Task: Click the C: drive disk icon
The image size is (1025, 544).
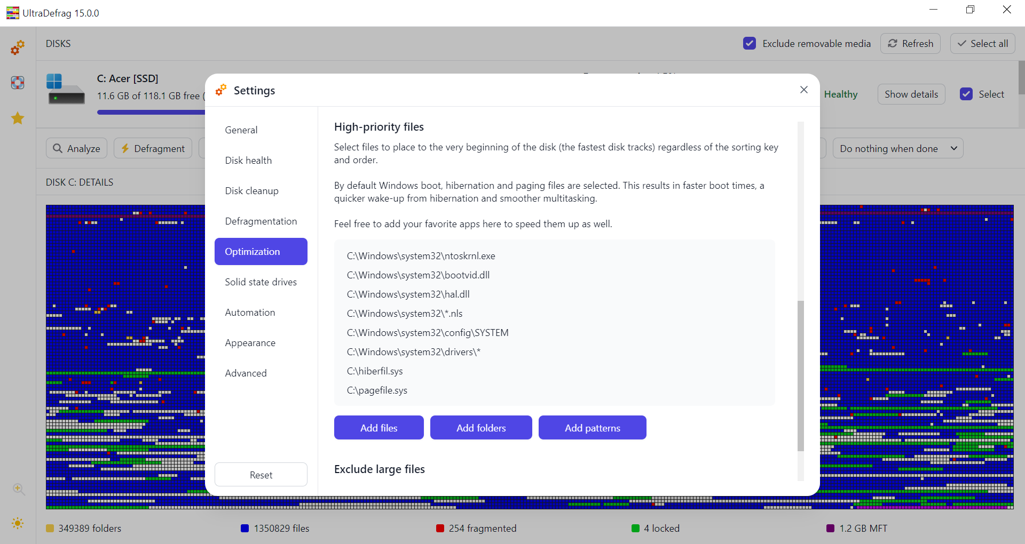Action: (x=66, y=89)
